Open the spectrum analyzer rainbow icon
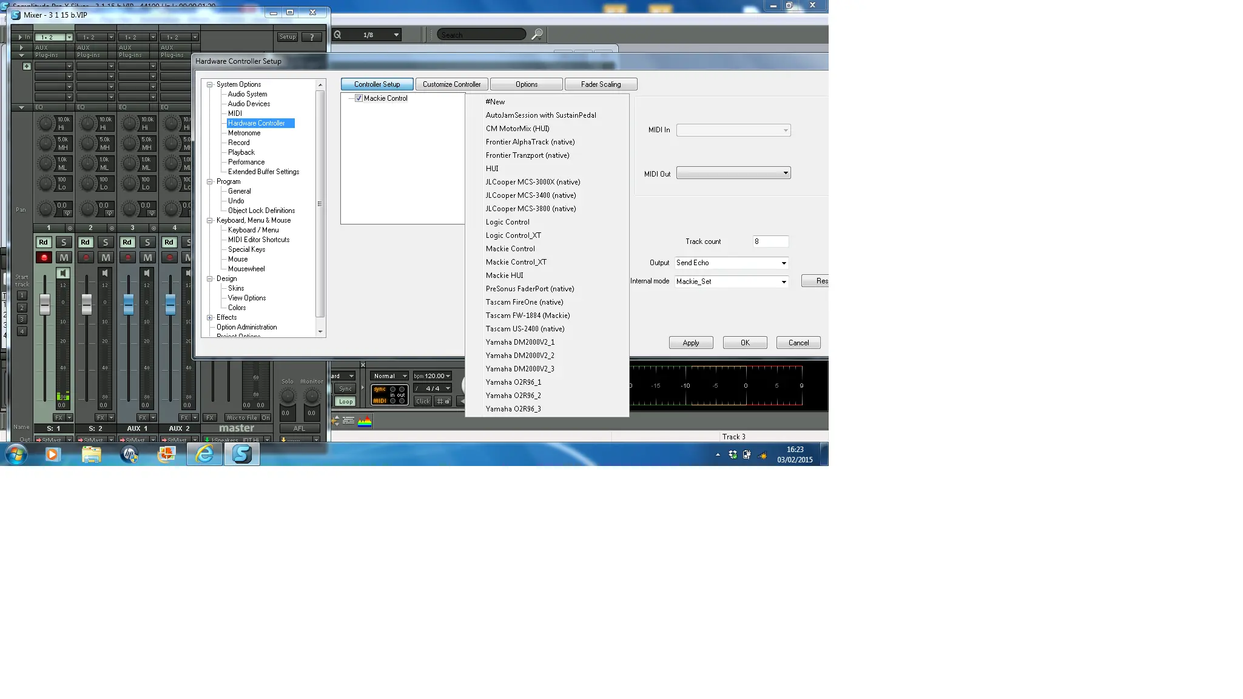The image size is (1243, 699). tap(365, 421)
